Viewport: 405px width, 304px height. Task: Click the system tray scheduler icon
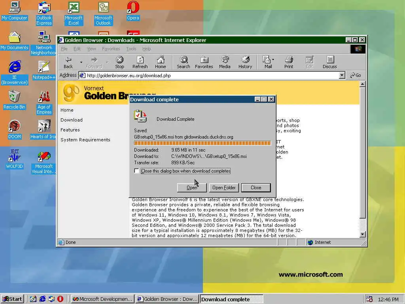[x=369, y=299]
